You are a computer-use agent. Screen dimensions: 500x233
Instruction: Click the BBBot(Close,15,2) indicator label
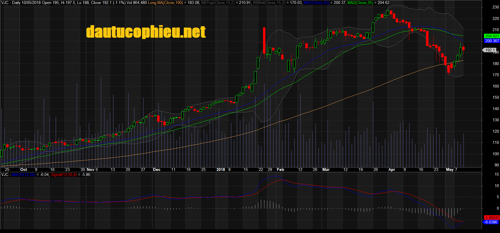pos(269,3)
